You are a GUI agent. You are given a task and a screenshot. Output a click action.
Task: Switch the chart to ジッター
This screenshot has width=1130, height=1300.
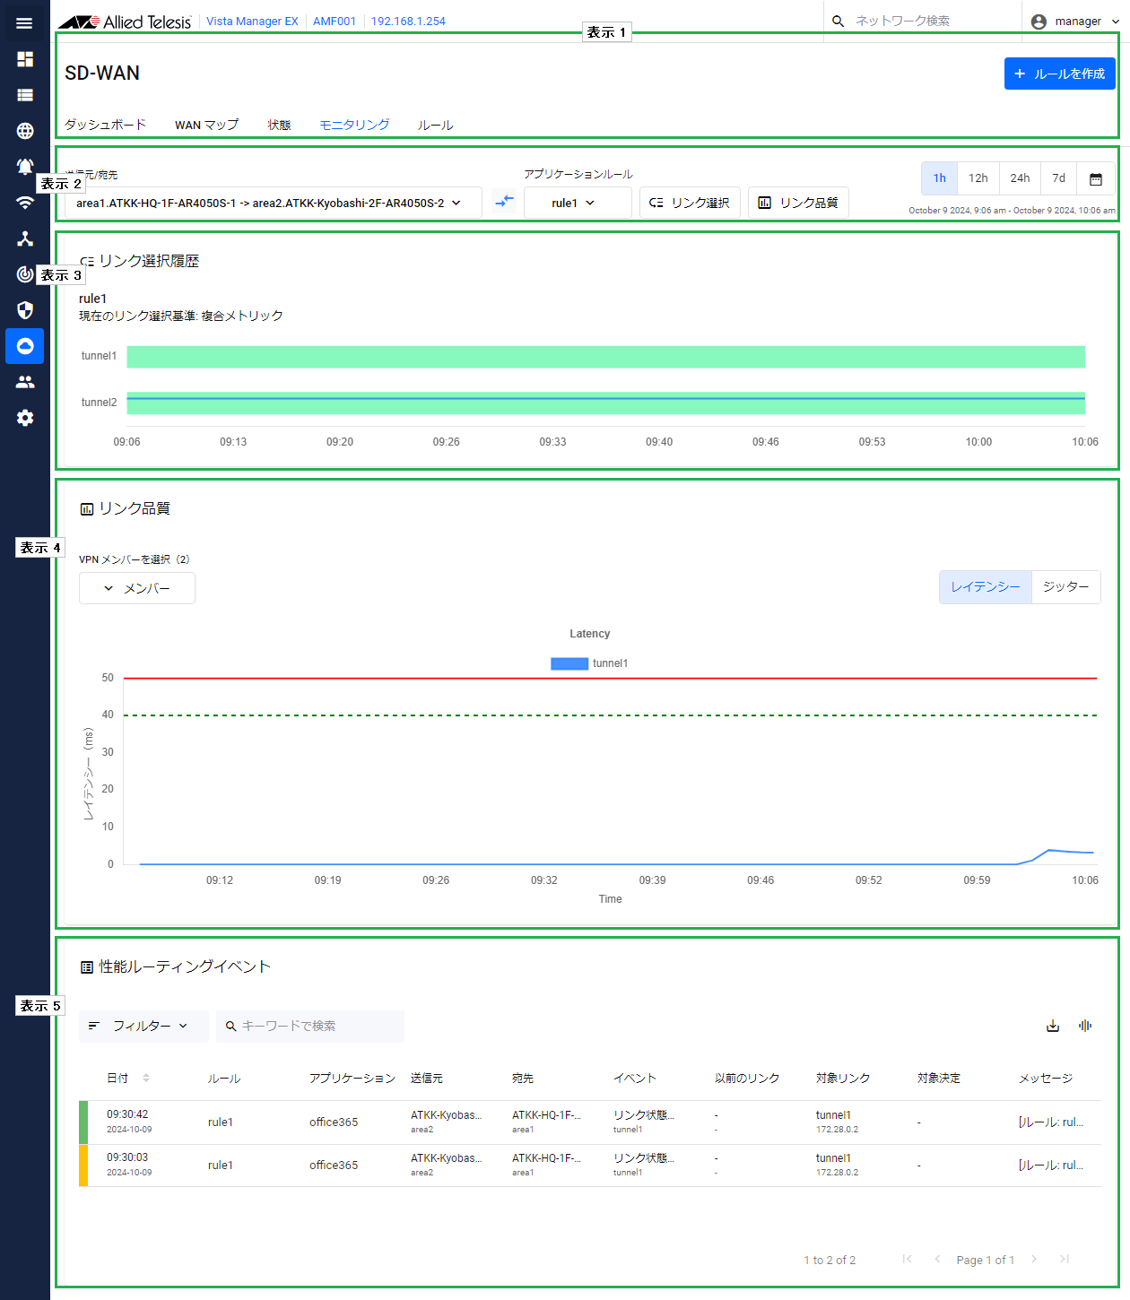click(x=1065, y=587)
